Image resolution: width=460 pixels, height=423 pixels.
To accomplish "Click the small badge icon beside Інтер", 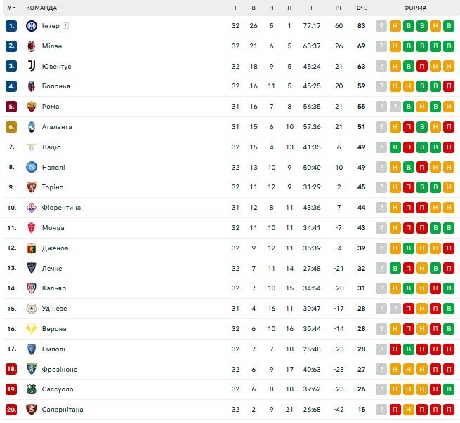I will tap(65, 26).
